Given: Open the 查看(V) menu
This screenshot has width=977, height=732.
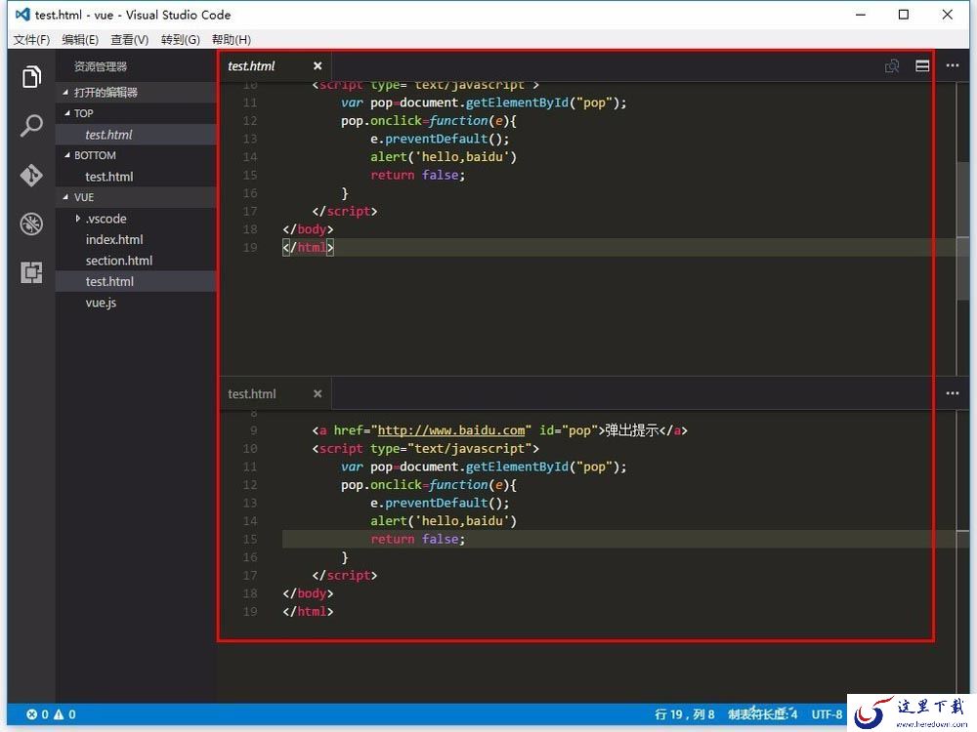Looking at the screenshot, I should pyautogui.click(x=130, y=40).
